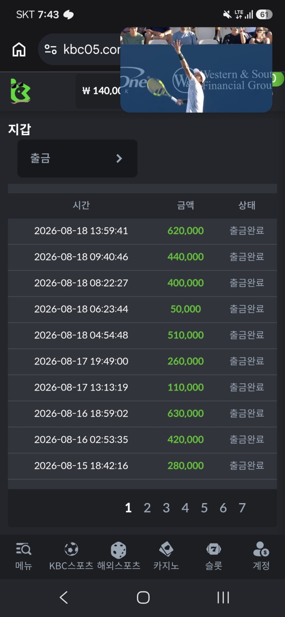
Task: Open 해외스포츠 dice icon
Action: coord(118,550)
